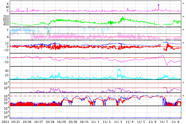Click the 700 tick label on the speed axis
186x124 pixels.
click(6, 16)
